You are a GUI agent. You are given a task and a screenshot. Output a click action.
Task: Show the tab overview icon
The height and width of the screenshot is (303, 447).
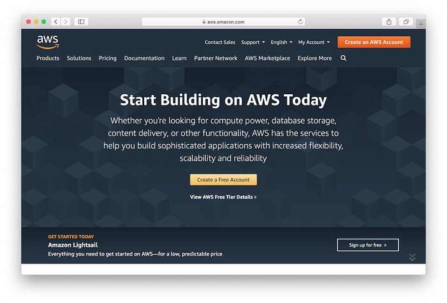(x=406, y=22)
